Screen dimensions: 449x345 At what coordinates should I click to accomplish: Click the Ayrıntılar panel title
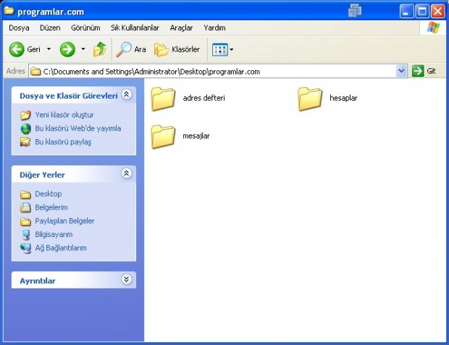tap(38, 280)
